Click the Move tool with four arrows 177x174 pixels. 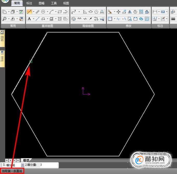pyautogui.click(x=118, y=12)
